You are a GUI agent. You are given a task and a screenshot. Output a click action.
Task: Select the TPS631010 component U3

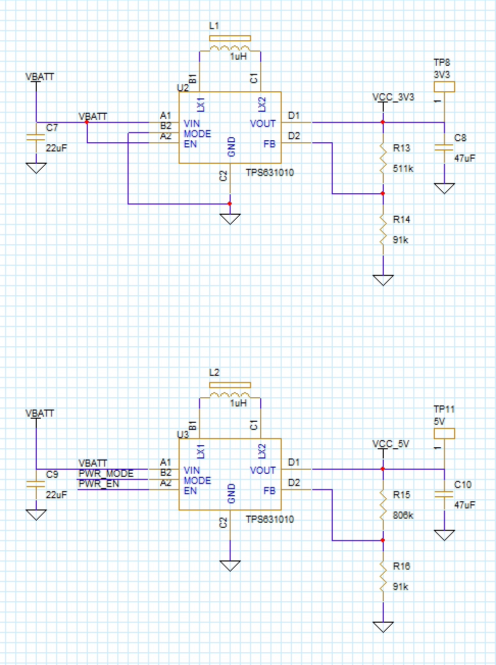(230, 474)
